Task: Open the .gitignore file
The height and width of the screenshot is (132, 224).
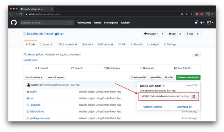Action: 35,105
